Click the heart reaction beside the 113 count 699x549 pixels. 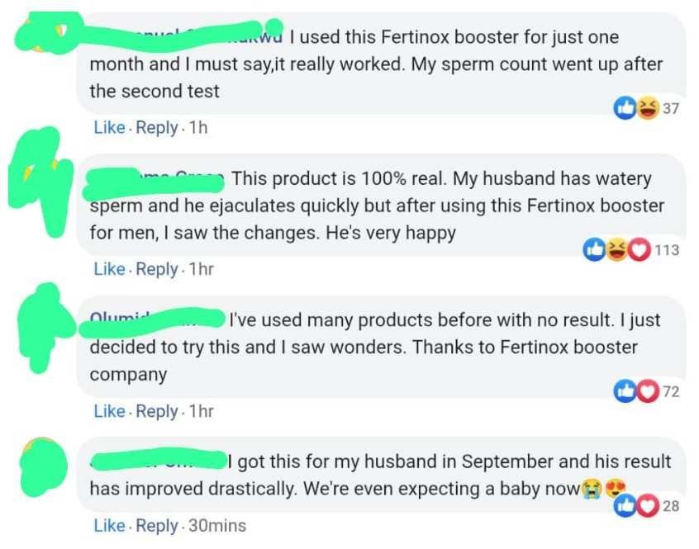[639, 250]
